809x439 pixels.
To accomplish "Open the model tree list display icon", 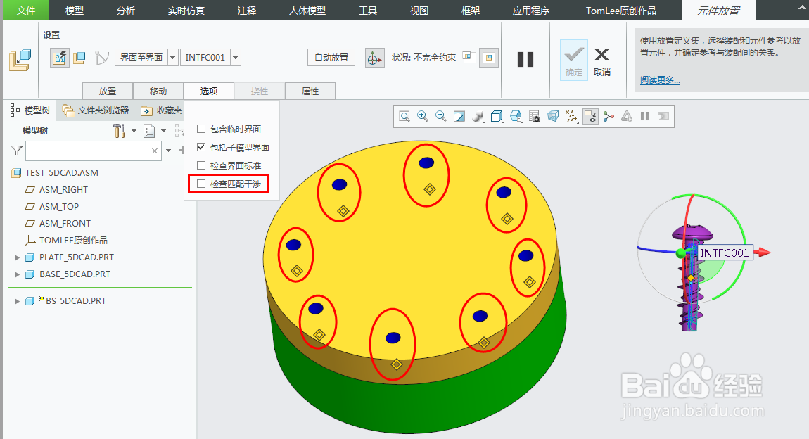I will point(149,131).
